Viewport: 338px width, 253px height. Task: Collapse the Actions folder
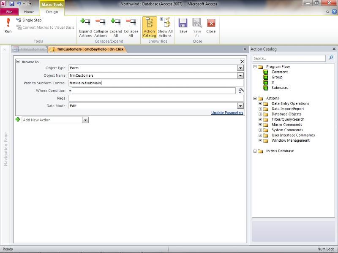pyautogui.click(x=255, y=98)
